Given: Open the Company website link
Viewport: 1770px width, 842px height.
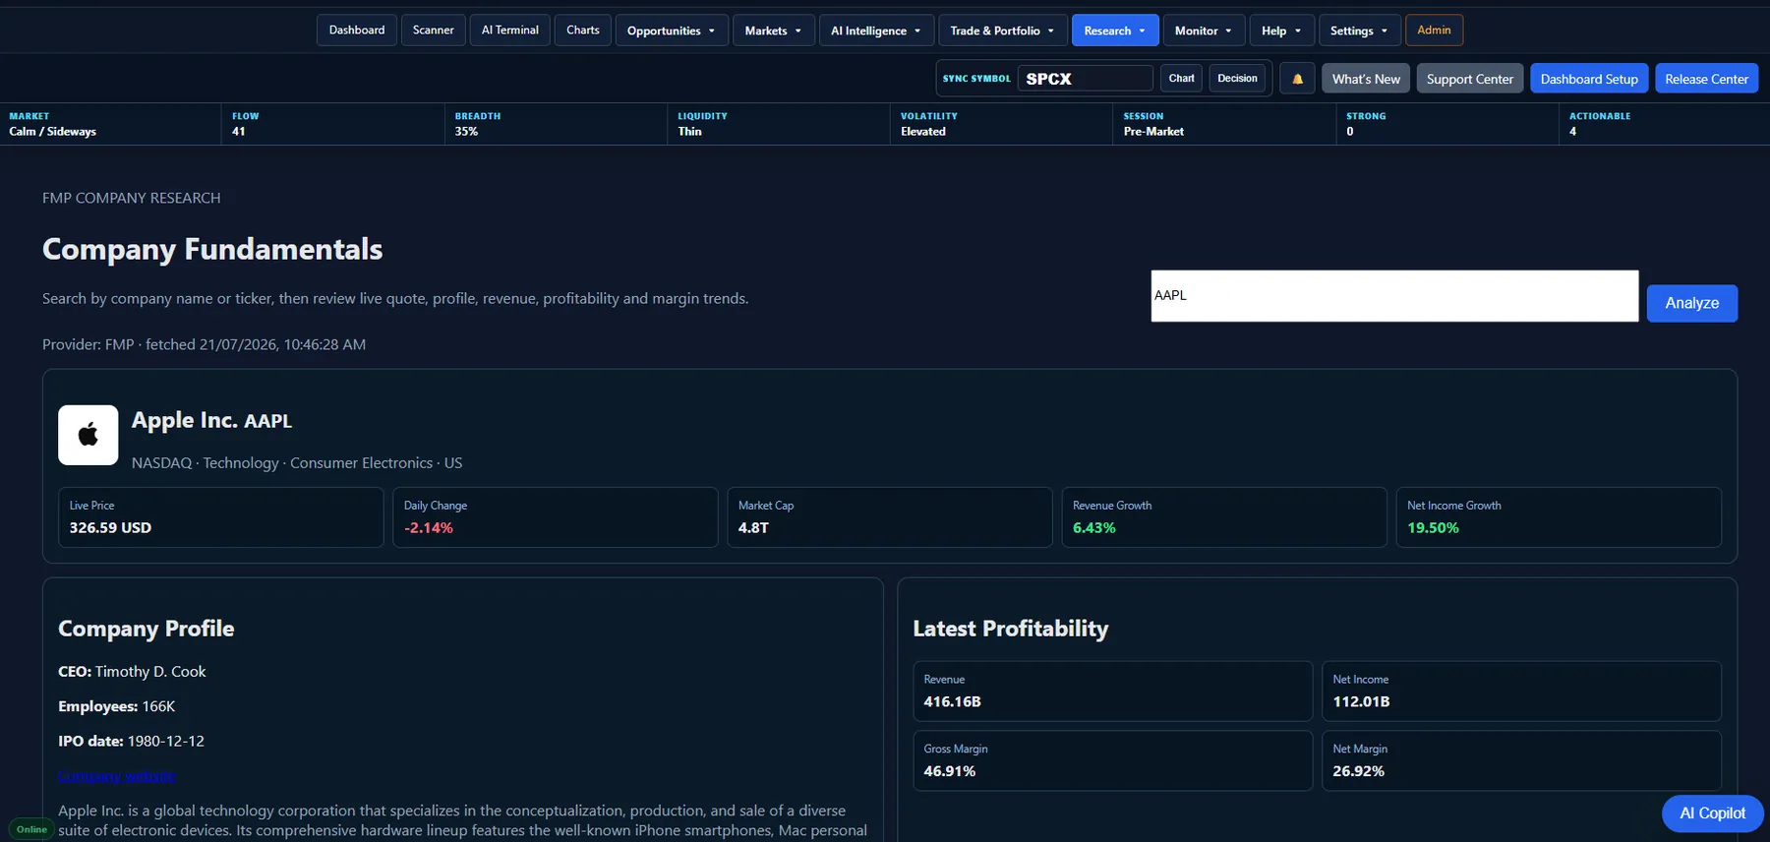Looking at the screenshot, I should point(117,776).
